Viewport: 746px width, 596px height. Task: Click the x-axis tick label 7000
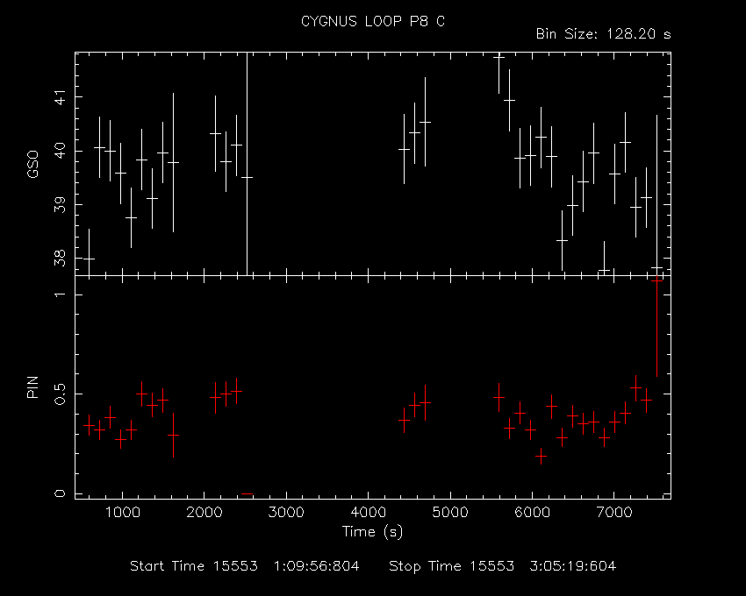(613, 513)
